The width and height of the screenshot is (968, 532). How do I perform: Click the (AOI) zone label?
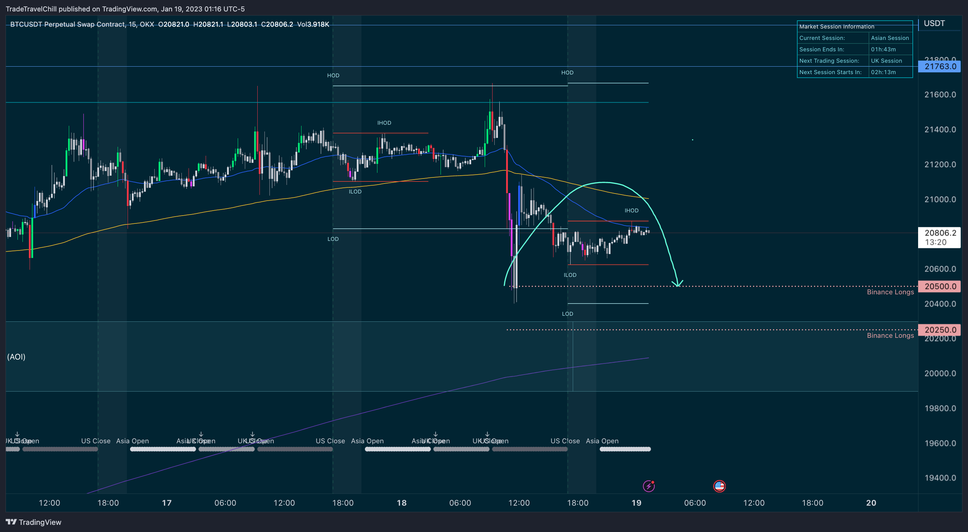16,357
